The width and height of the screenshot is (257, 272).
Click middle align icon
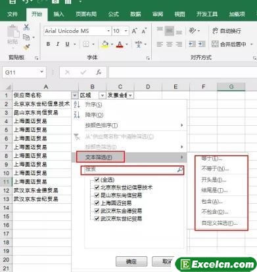point(170,31)
